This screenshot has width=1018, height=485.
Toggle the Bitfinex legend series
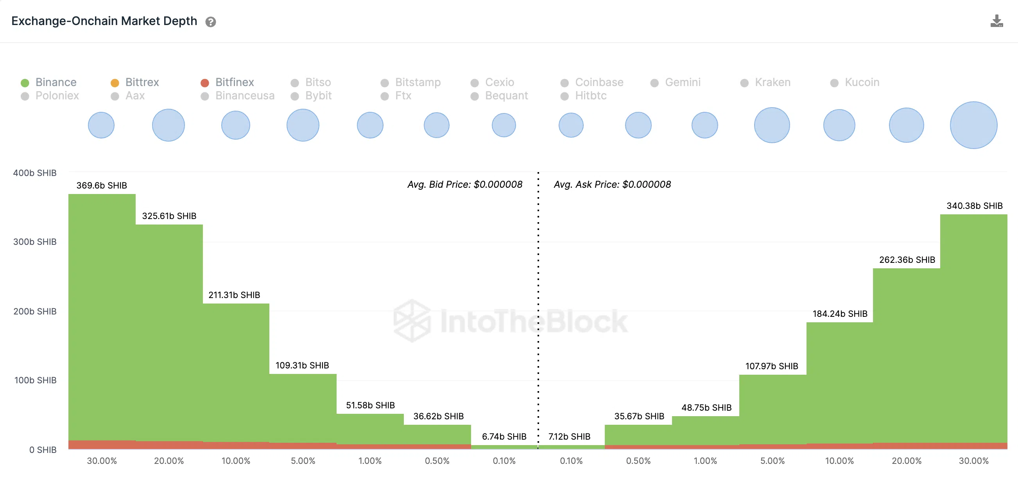pyautogui.click(x=228, y=82)
